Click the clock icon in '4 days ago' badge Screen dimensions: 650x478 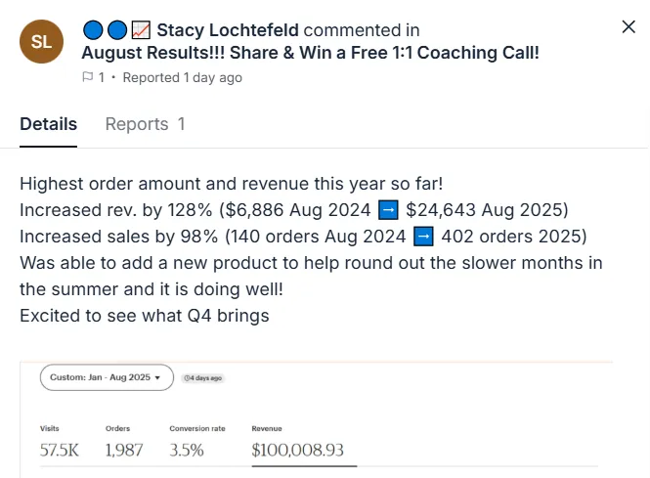click(x=187, y=378)
